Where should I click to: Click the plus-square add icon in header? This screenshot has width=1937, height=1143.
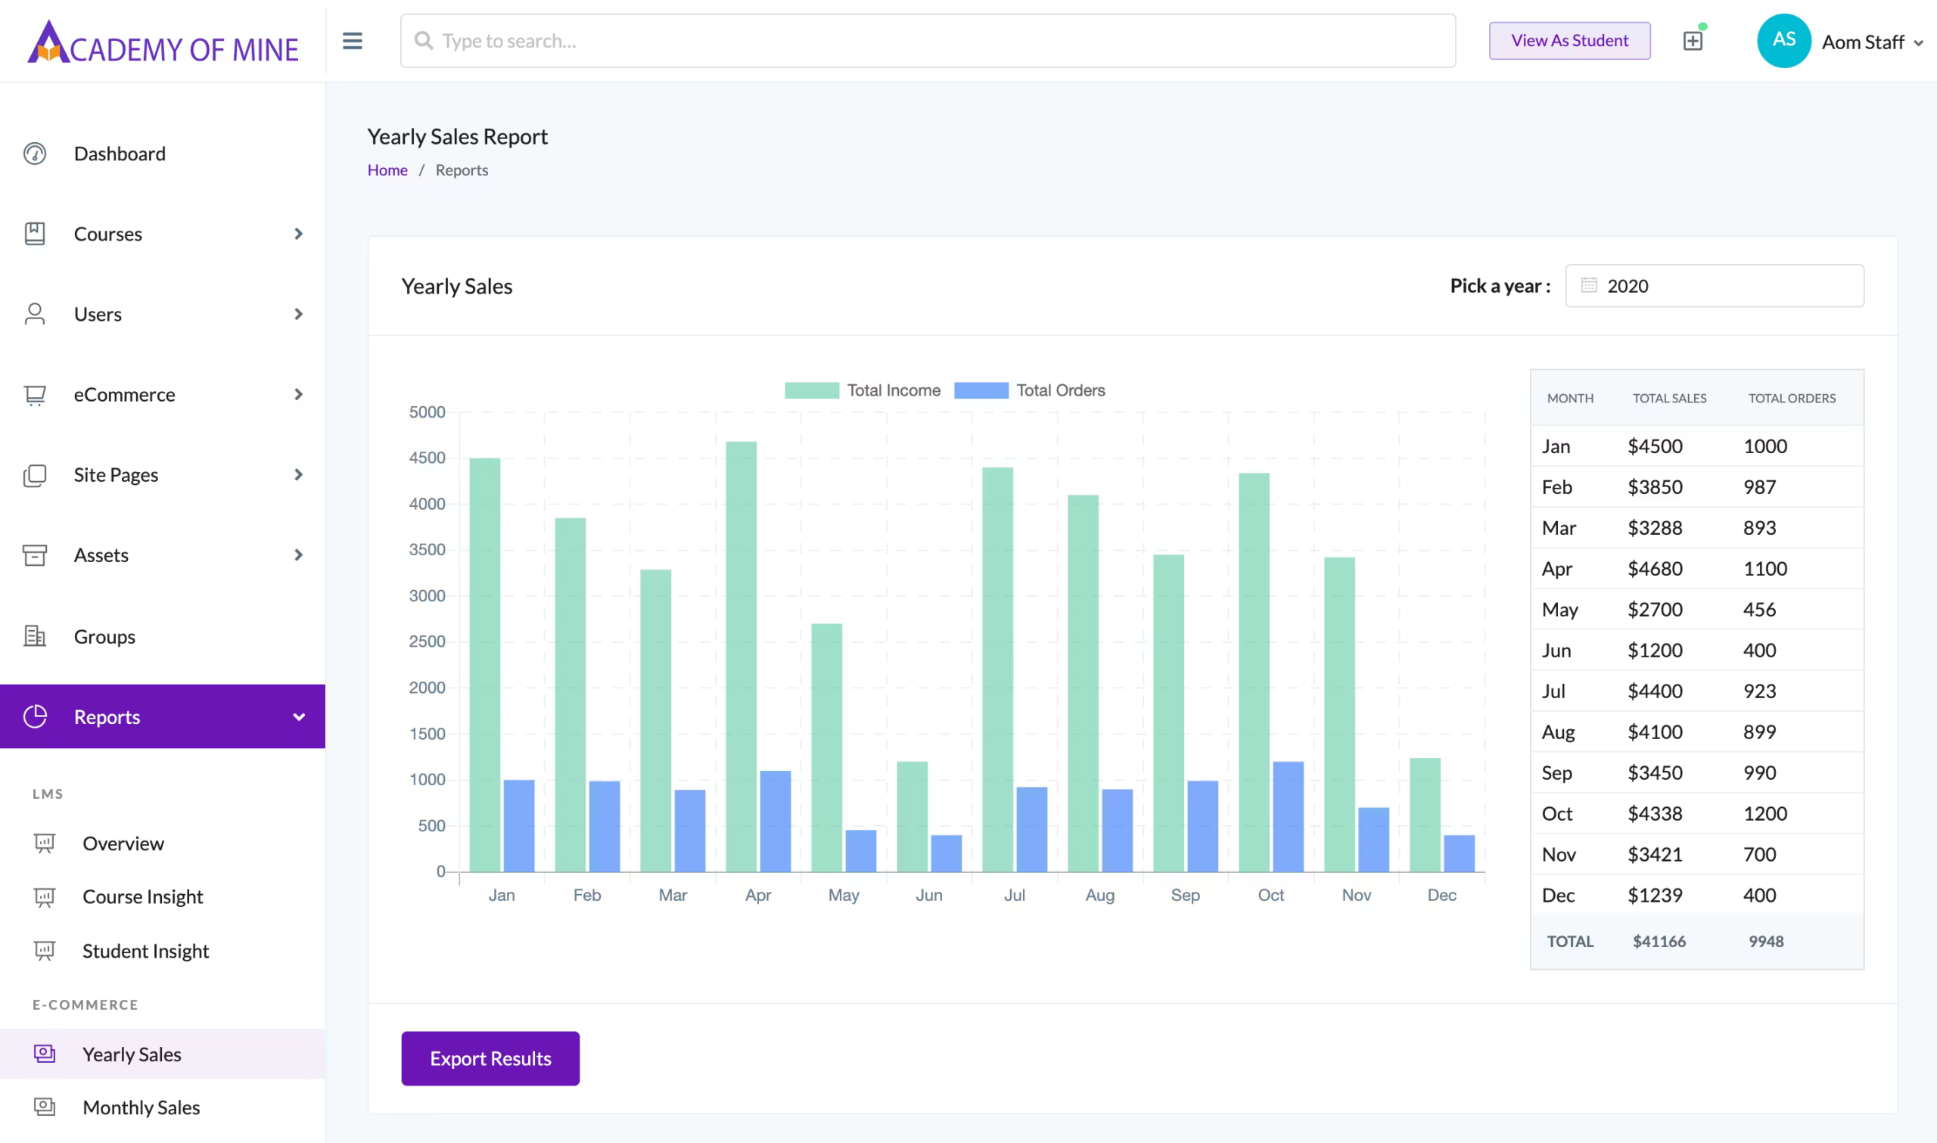click(1692, 41)
